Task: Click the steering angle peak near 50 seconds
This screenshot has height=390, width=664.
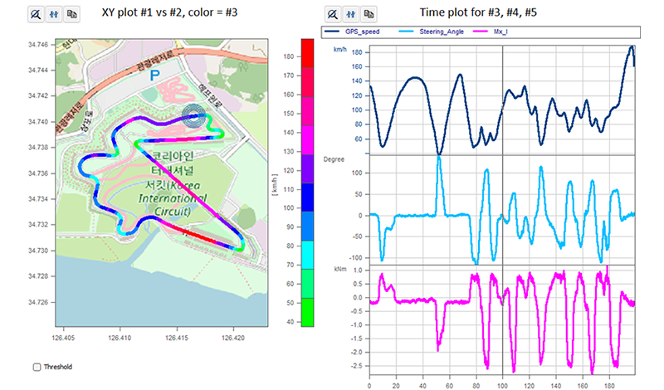Action: [438, 159]
